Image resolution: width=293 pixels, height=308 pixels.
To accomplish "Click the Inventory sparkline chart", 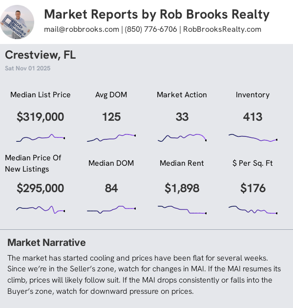I will (x=253, y=138).
